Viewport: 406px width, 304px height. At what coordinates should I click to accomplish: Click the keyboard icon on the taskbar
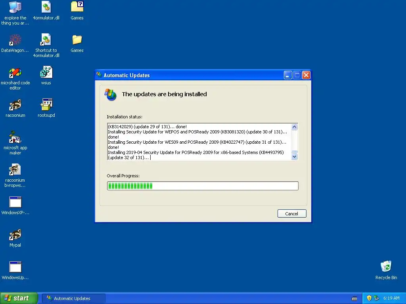(354, 298)
